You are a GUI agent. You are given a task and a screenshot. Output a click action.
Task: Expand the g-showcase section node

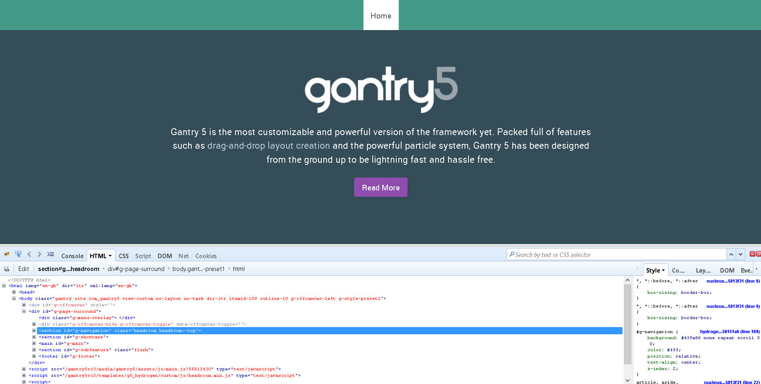point(34,337)
